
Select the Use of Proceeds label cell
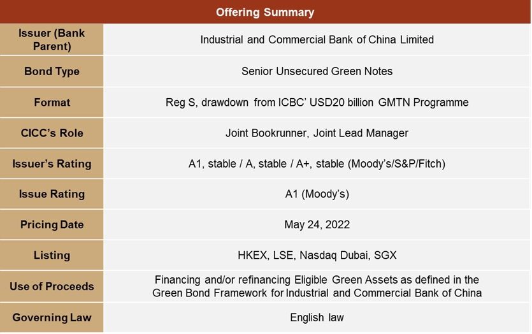click(x=52, y=286)
